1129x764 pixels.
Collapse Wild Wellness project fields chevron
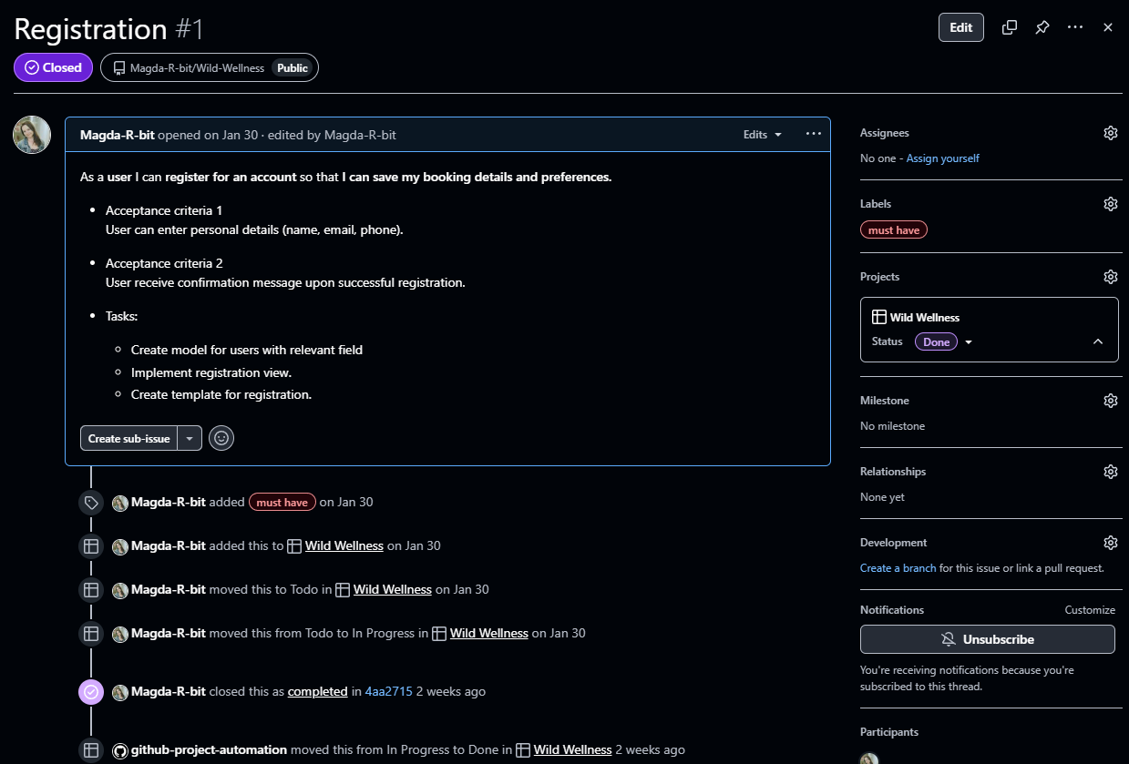pos(1098,341)
